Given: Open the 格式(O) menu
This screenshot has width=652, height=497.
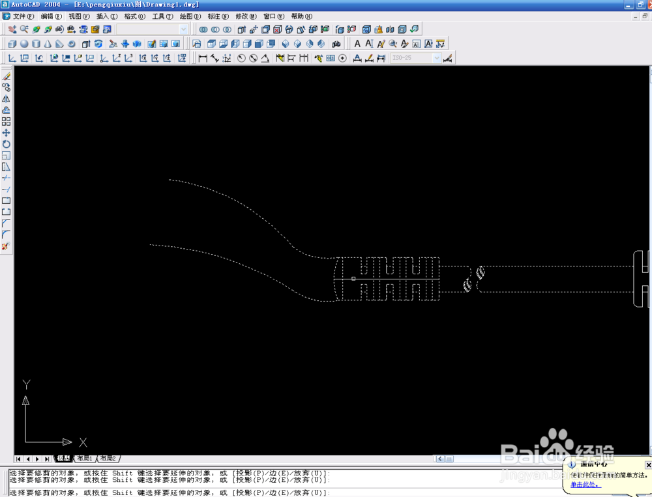Looking at the screenshot, I should (x=135, y=16).
